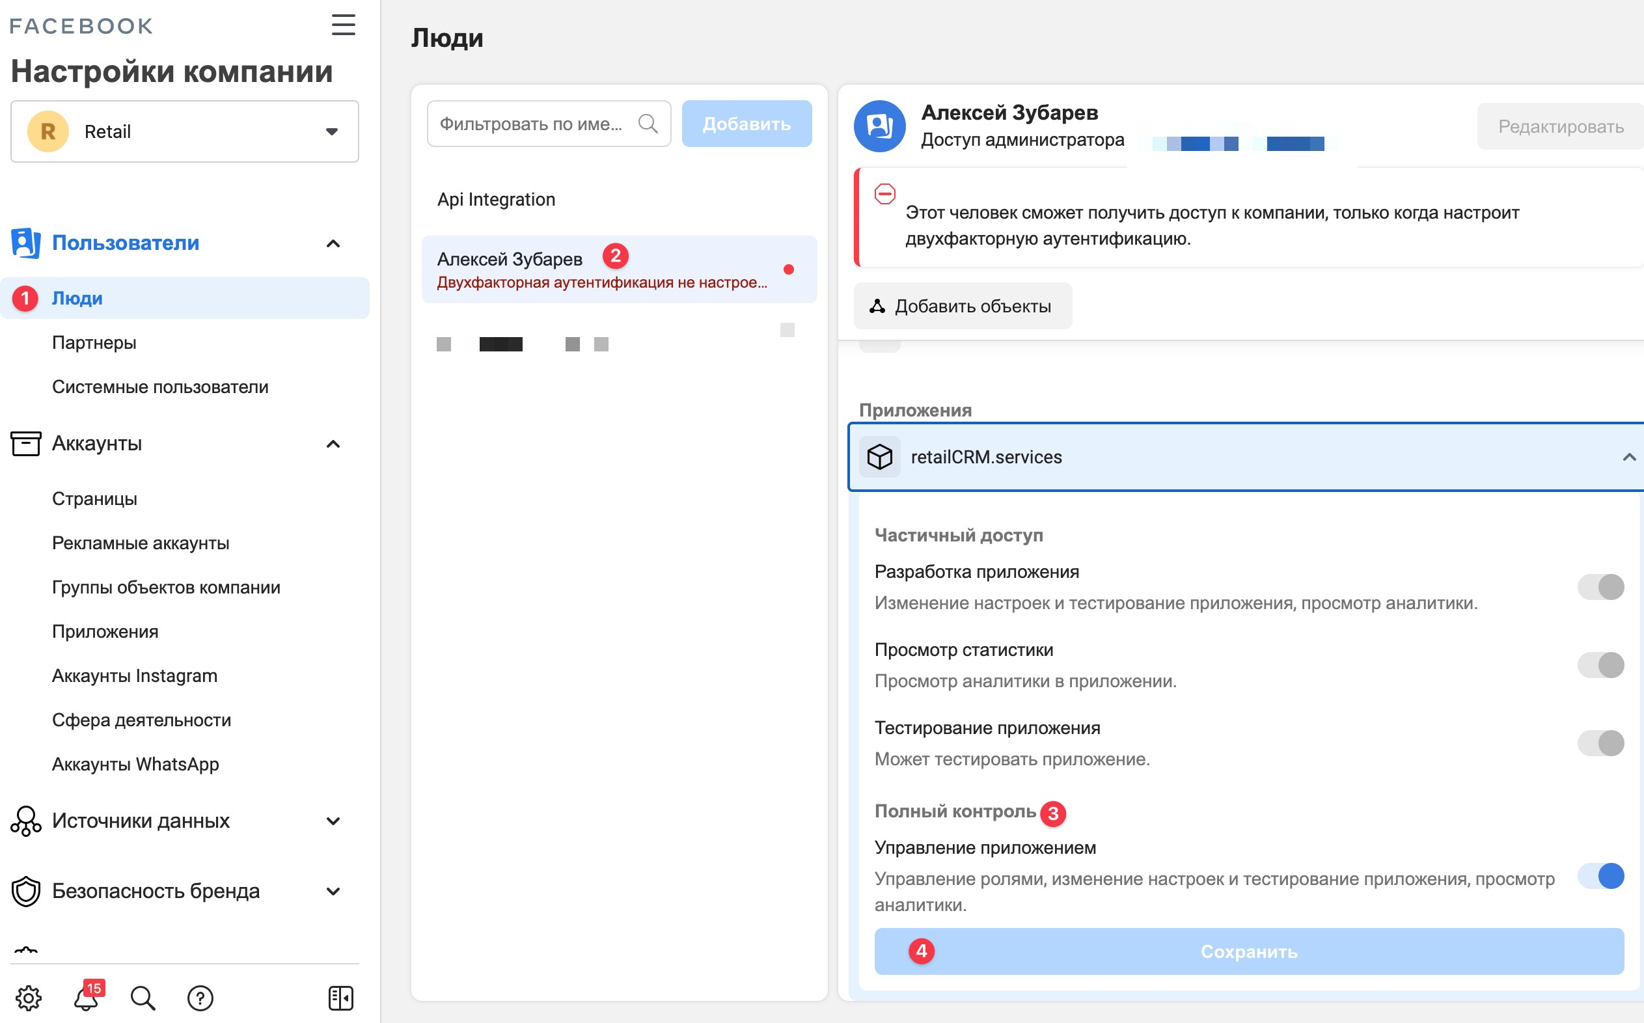Open the hamburger menu icon
The image size is (1644, 1023).
coord(343,25)
